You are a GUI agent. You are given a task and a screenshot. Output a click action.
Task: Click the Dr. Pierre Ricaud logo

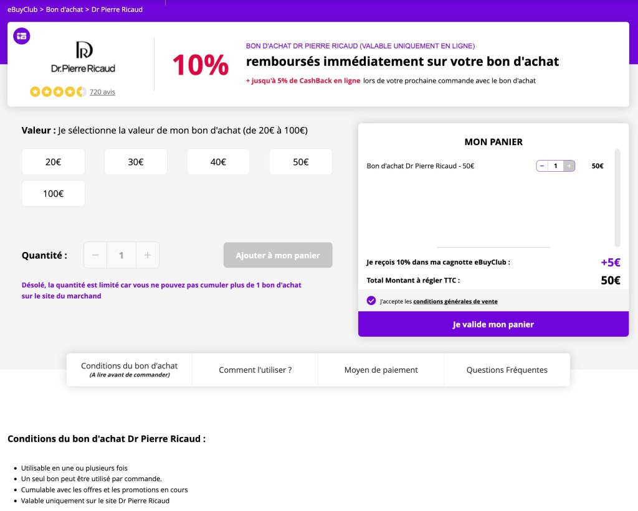tap(83, 58)
